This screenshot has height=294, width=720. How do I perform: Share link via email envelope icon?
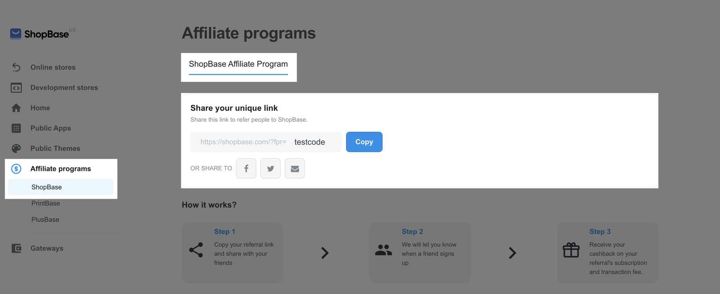coord(295,169)
